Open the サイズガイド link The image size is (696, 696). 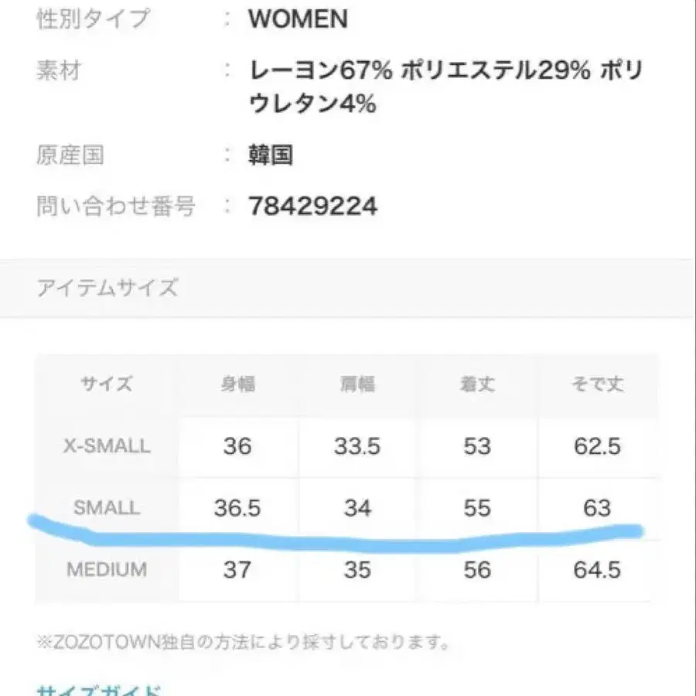100,688
